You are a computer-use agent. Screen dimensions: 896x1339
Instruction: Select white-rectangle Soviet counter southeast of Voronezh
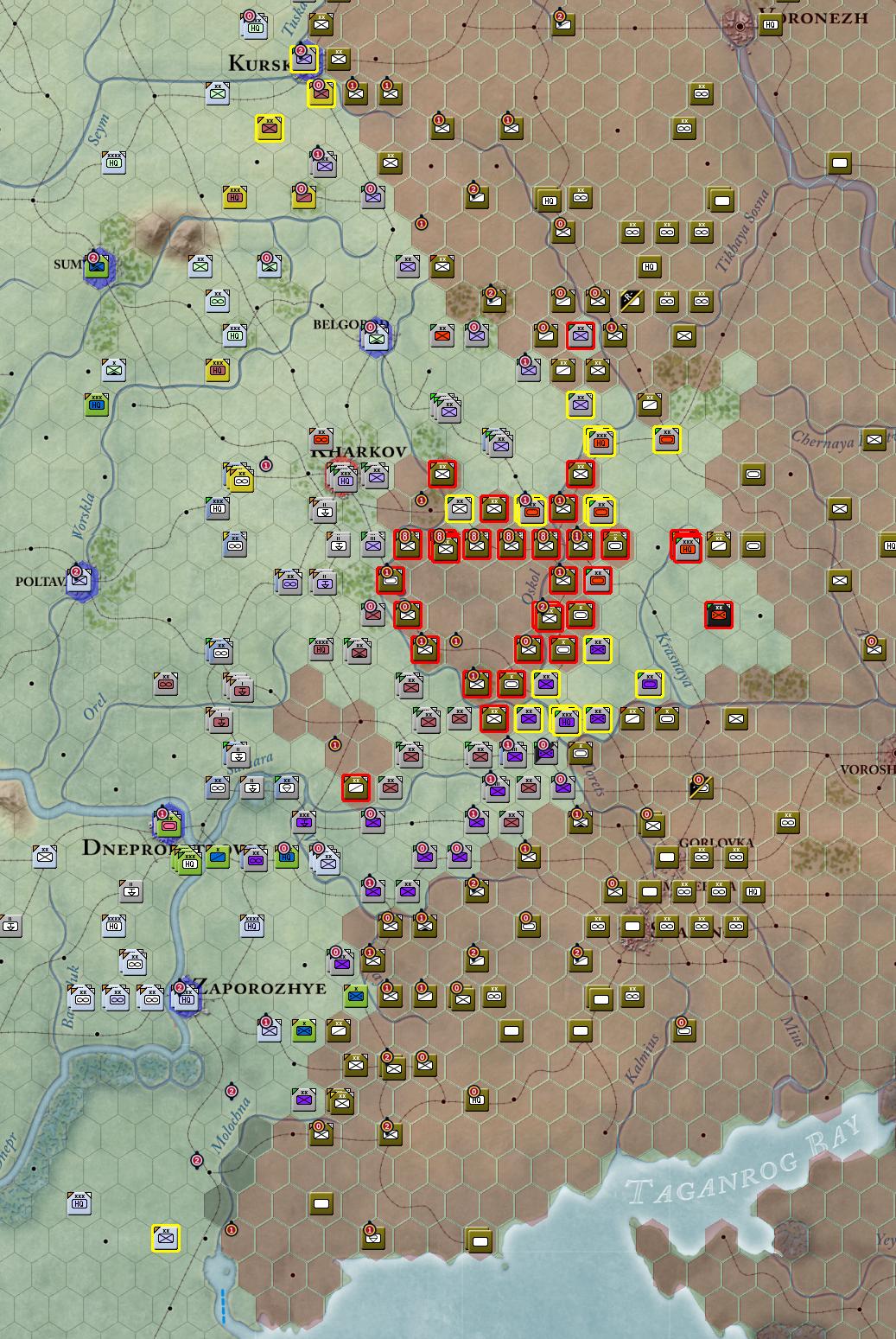click(x=840, y=163)
